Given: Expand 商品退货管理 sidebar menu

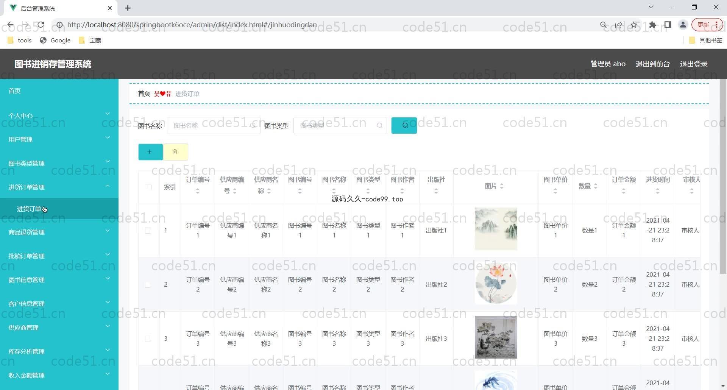Looking at the screenshot, I should [x=59, y=232].
